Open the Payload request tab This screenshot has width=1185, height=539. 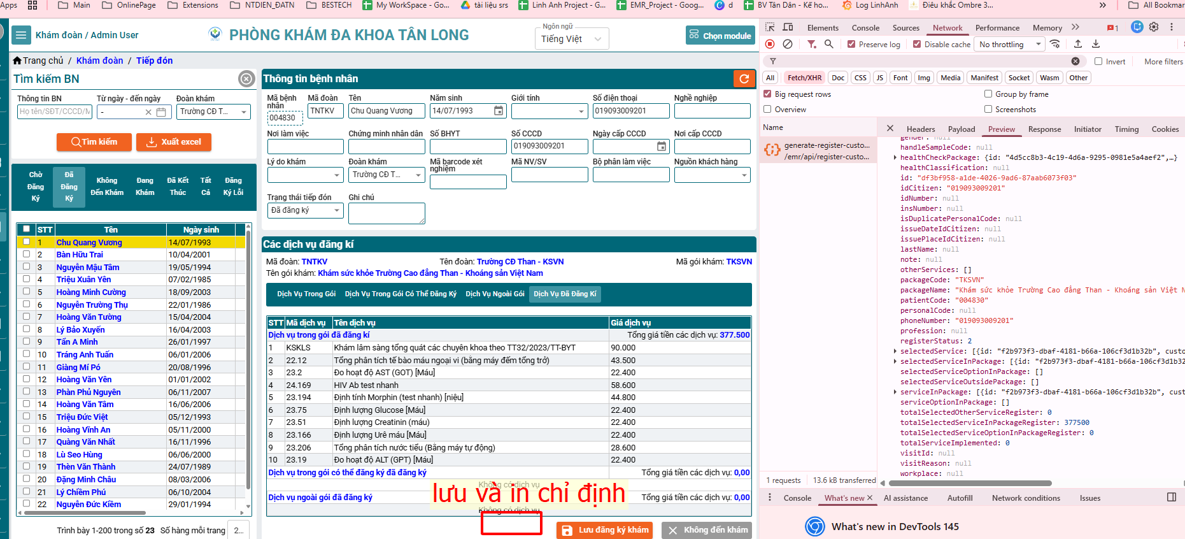click(961, 129)
